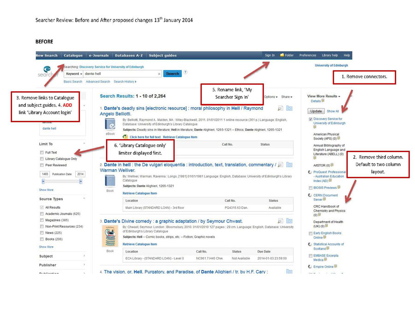Preview Dante's Divine comedy result with magnifier icon

pos(280,221)
